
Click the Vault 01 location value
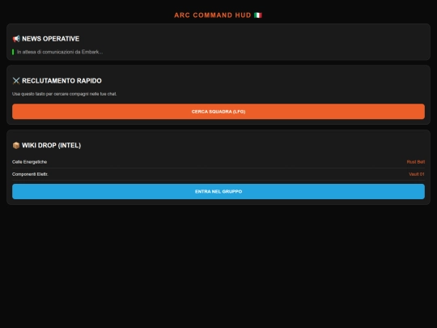point(417,174)
